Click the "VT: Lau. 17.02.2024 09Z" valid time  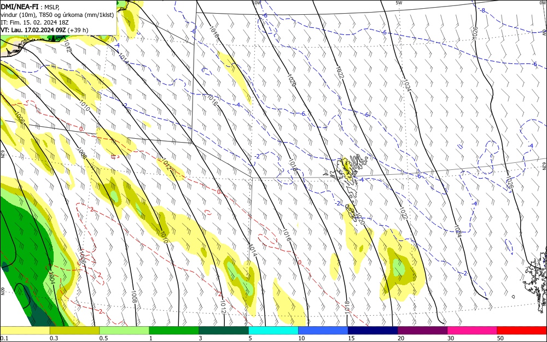pos(33,30)
